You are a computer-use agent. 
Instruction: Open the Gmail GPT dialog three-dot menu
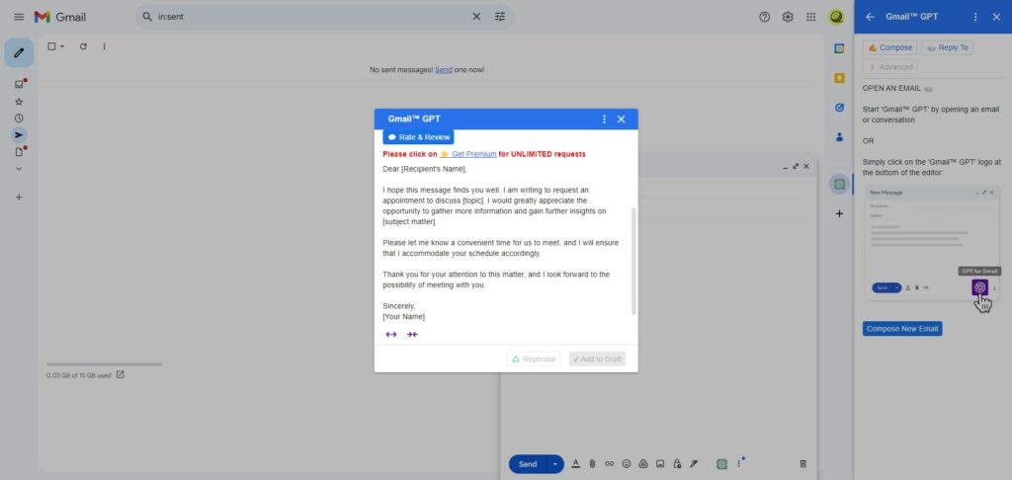(604, 120)
